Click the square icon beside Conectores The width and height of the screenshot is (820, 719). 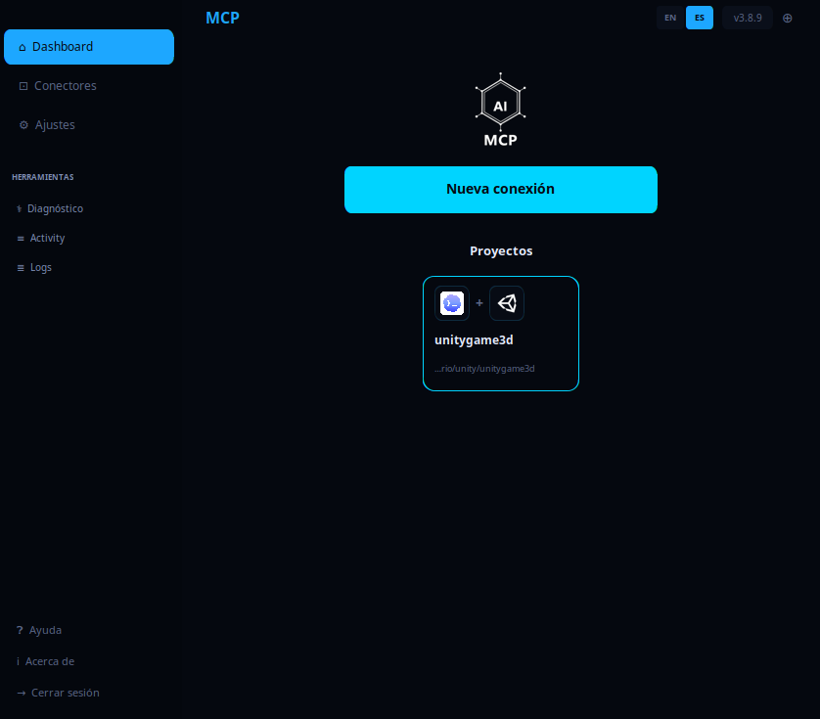click(23, 86)
